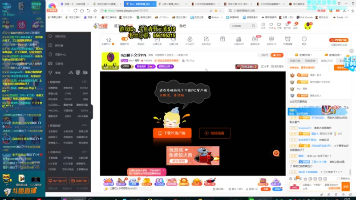Image resolution: width=356 pixels, height=200 pixels.
Task: Expand the streamer submissions link in right panel
Action: [303, 55]
